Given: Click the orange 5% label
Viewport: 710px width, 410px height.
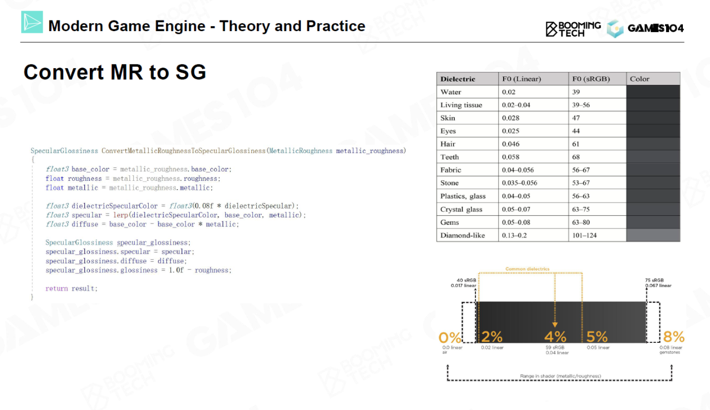Looking at the screenshot, I should point(597,337).
